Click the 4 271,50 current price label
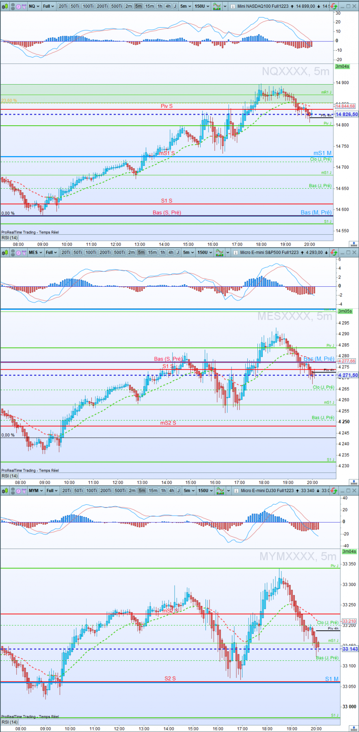The height and width of the screenshot is (732, 359). pyautogui.click(x=348, y=375)
